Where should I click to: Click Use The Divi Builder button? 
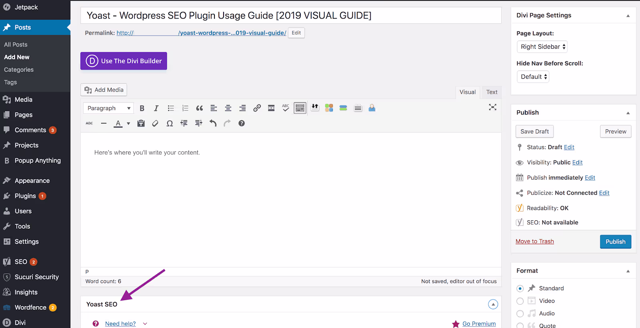[x=124, y=61]
